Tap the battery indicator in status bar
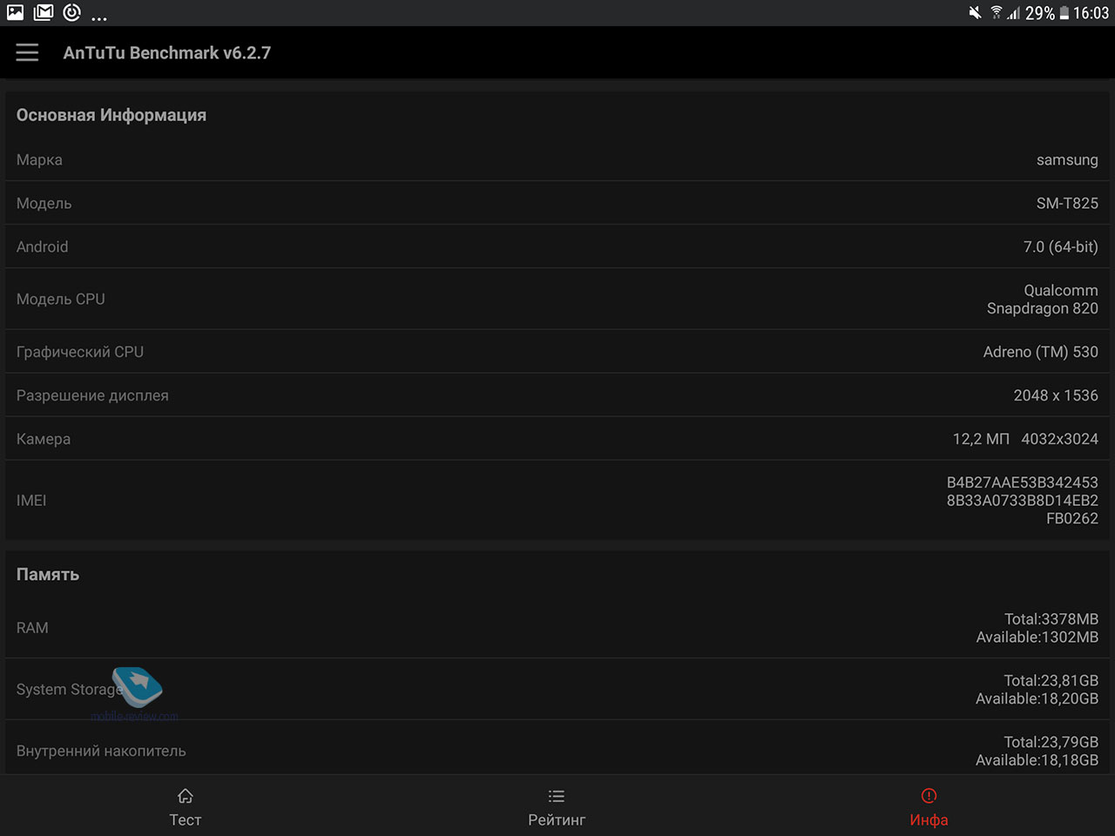 pyautogui.click(x=1064, y=13)
